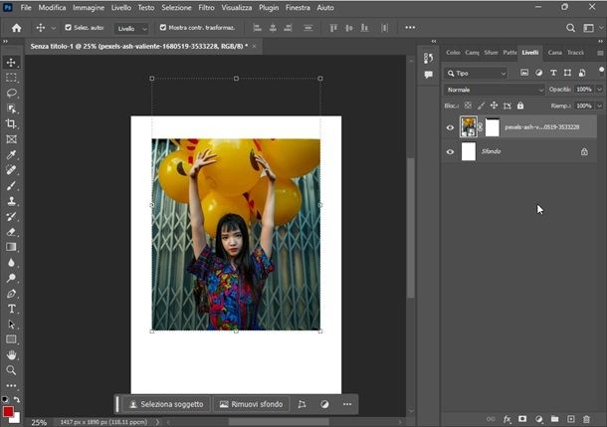Open the Comments panel icon
Viewport: 607px width, 427px height.
428,75
